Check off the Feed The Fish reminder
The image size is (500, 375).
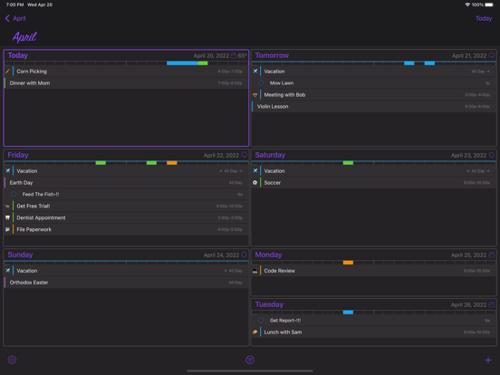[x=14, y=194]
